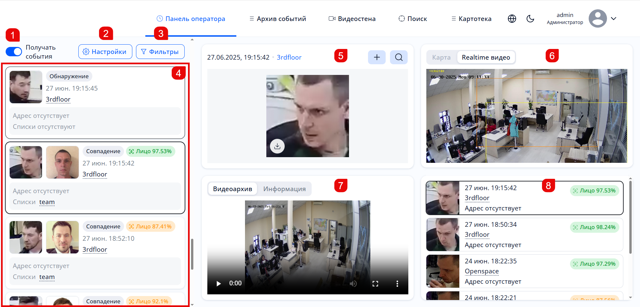This screenshot has width=640, height=307.
Task: Click the Лицо 97.53% badge in history list
Action: coord(594,190)
